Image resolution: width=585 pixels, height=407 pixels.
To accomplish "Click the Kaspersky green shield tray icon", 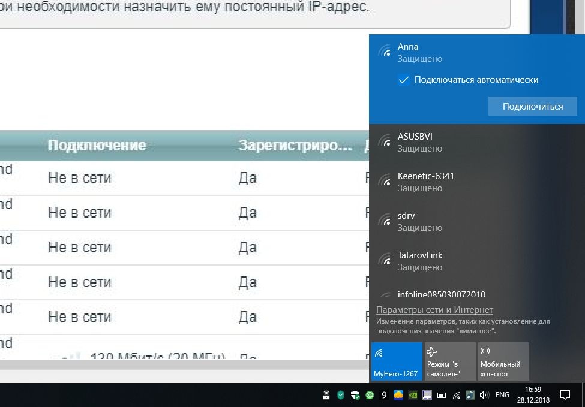I will (340, 395).
